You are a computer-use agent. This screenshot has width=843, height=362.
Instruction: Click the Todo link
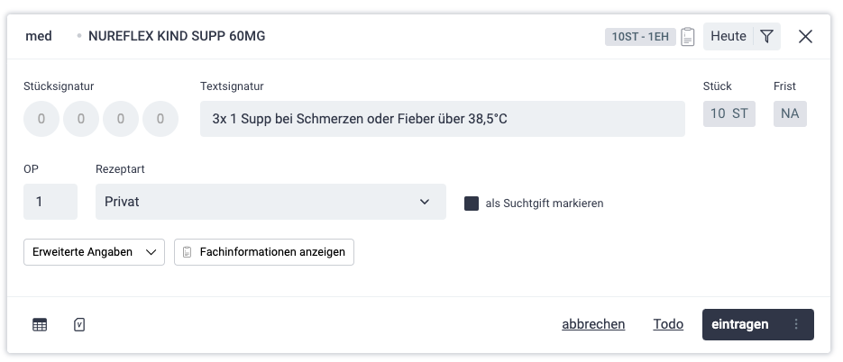click(x=668, y=324)
